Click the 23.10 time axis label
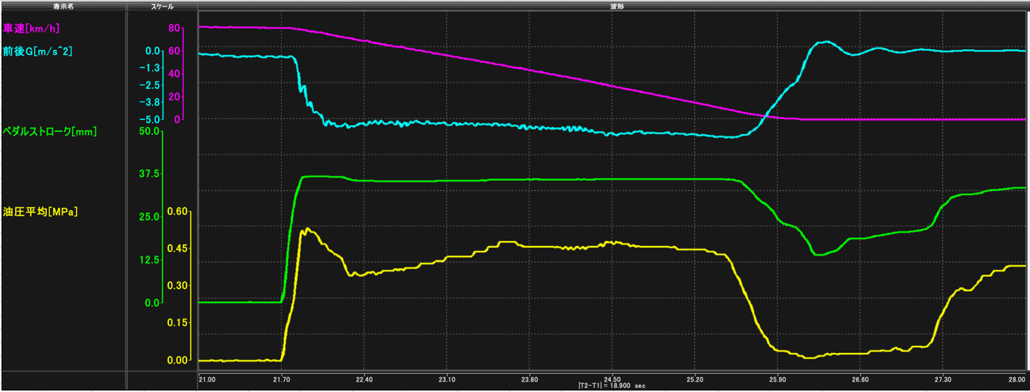 coord(448,379)
